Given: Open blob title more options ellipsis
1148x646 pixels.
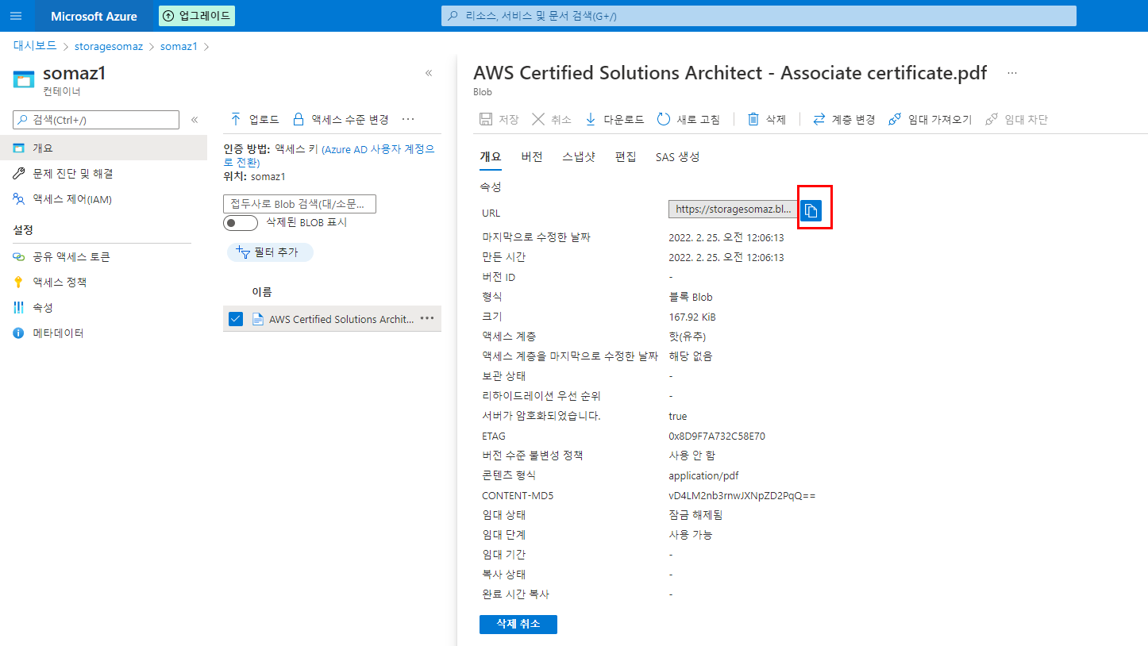Looking at the screenshot, I should click(1011, 73).
